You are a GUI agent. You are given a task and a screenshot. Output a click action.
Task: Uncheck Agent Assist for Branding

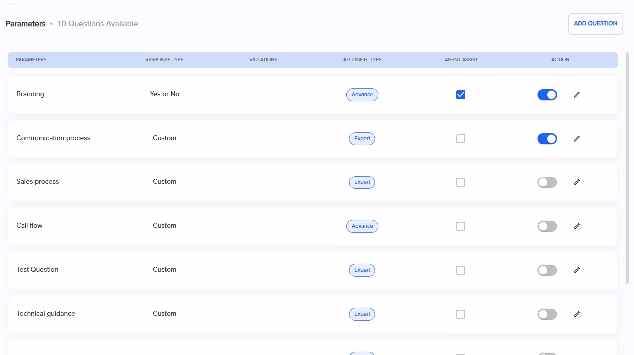pyautogui.click(x=461, y=95)
